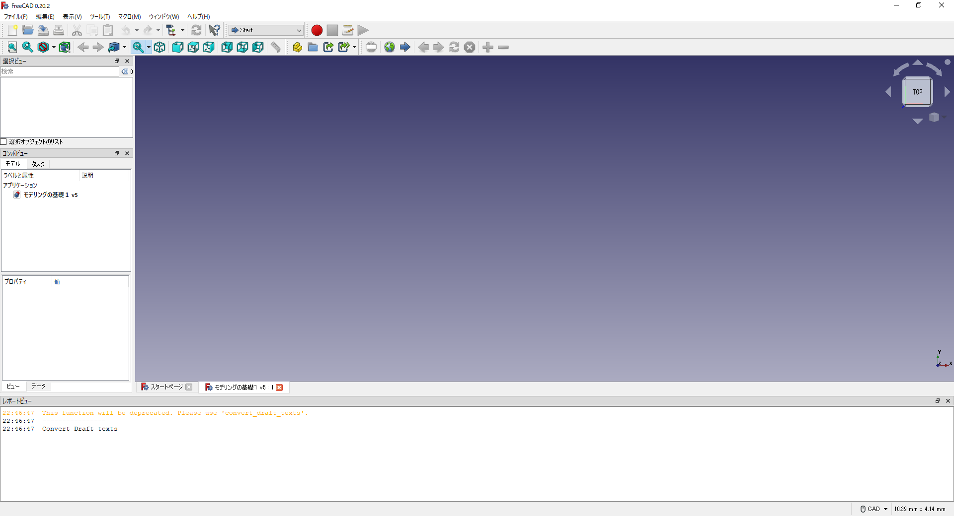Set the rear view cube

[x=227, y=47]
